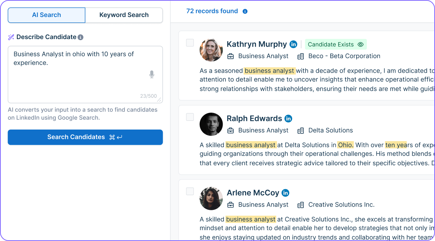Viewport: 435px width, 241px height.
Task: Open the info icon next to Describe Candidate
Action: coord(80,37)
